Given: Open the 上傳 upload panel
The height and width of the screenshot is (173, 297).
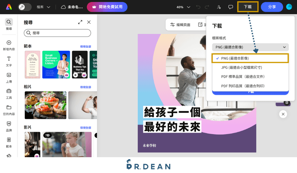Looking at the screenshot, I should [9, 78].
